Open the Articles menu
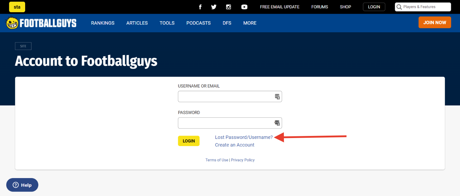The width and height of the screenshot is (460, 196). pos(137,23)
